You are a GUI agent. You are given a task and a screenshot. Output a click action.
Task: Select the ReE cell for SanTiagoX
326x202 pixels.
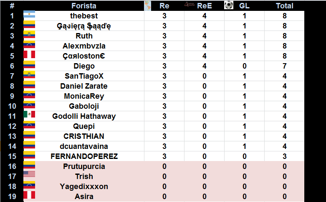coord(205,76)
